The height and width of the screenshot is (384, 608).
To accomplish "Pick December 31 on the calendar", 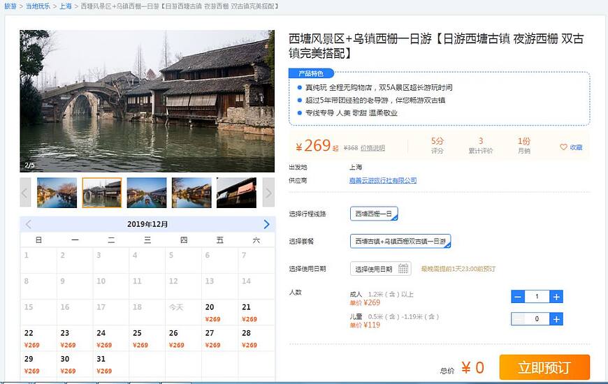I will click(111, 364).
